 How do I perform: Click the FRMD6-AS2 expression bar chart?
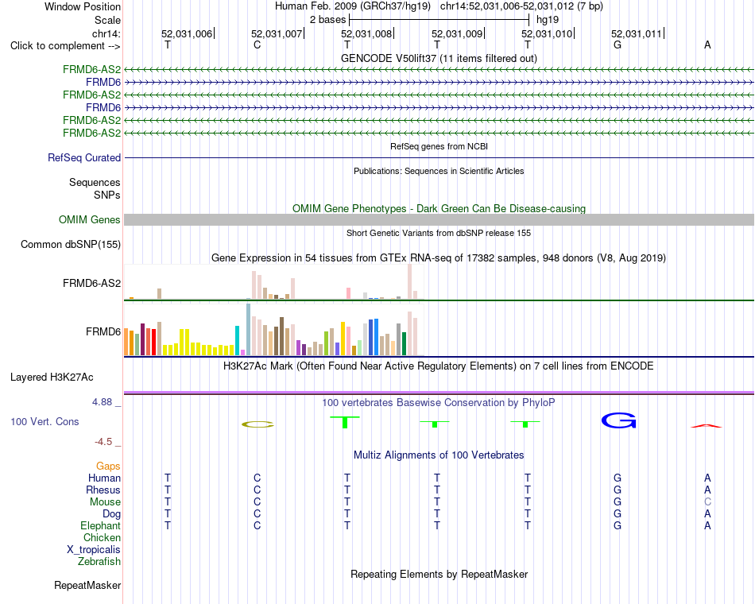click(273, 282)
